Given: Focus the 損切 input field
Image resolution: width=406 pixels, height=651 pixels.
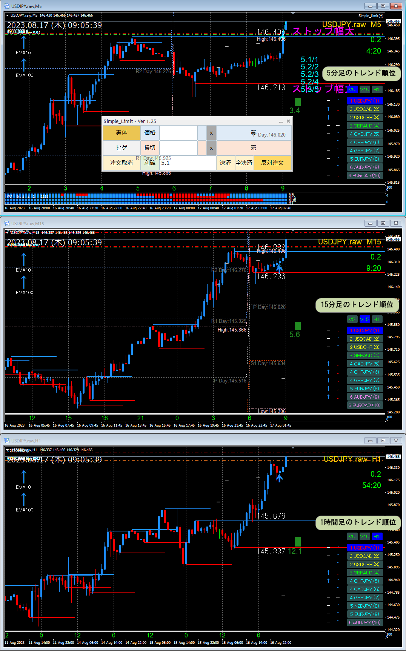Looking at the screenshot, I should pyautogui.click(x=178, y=148).
